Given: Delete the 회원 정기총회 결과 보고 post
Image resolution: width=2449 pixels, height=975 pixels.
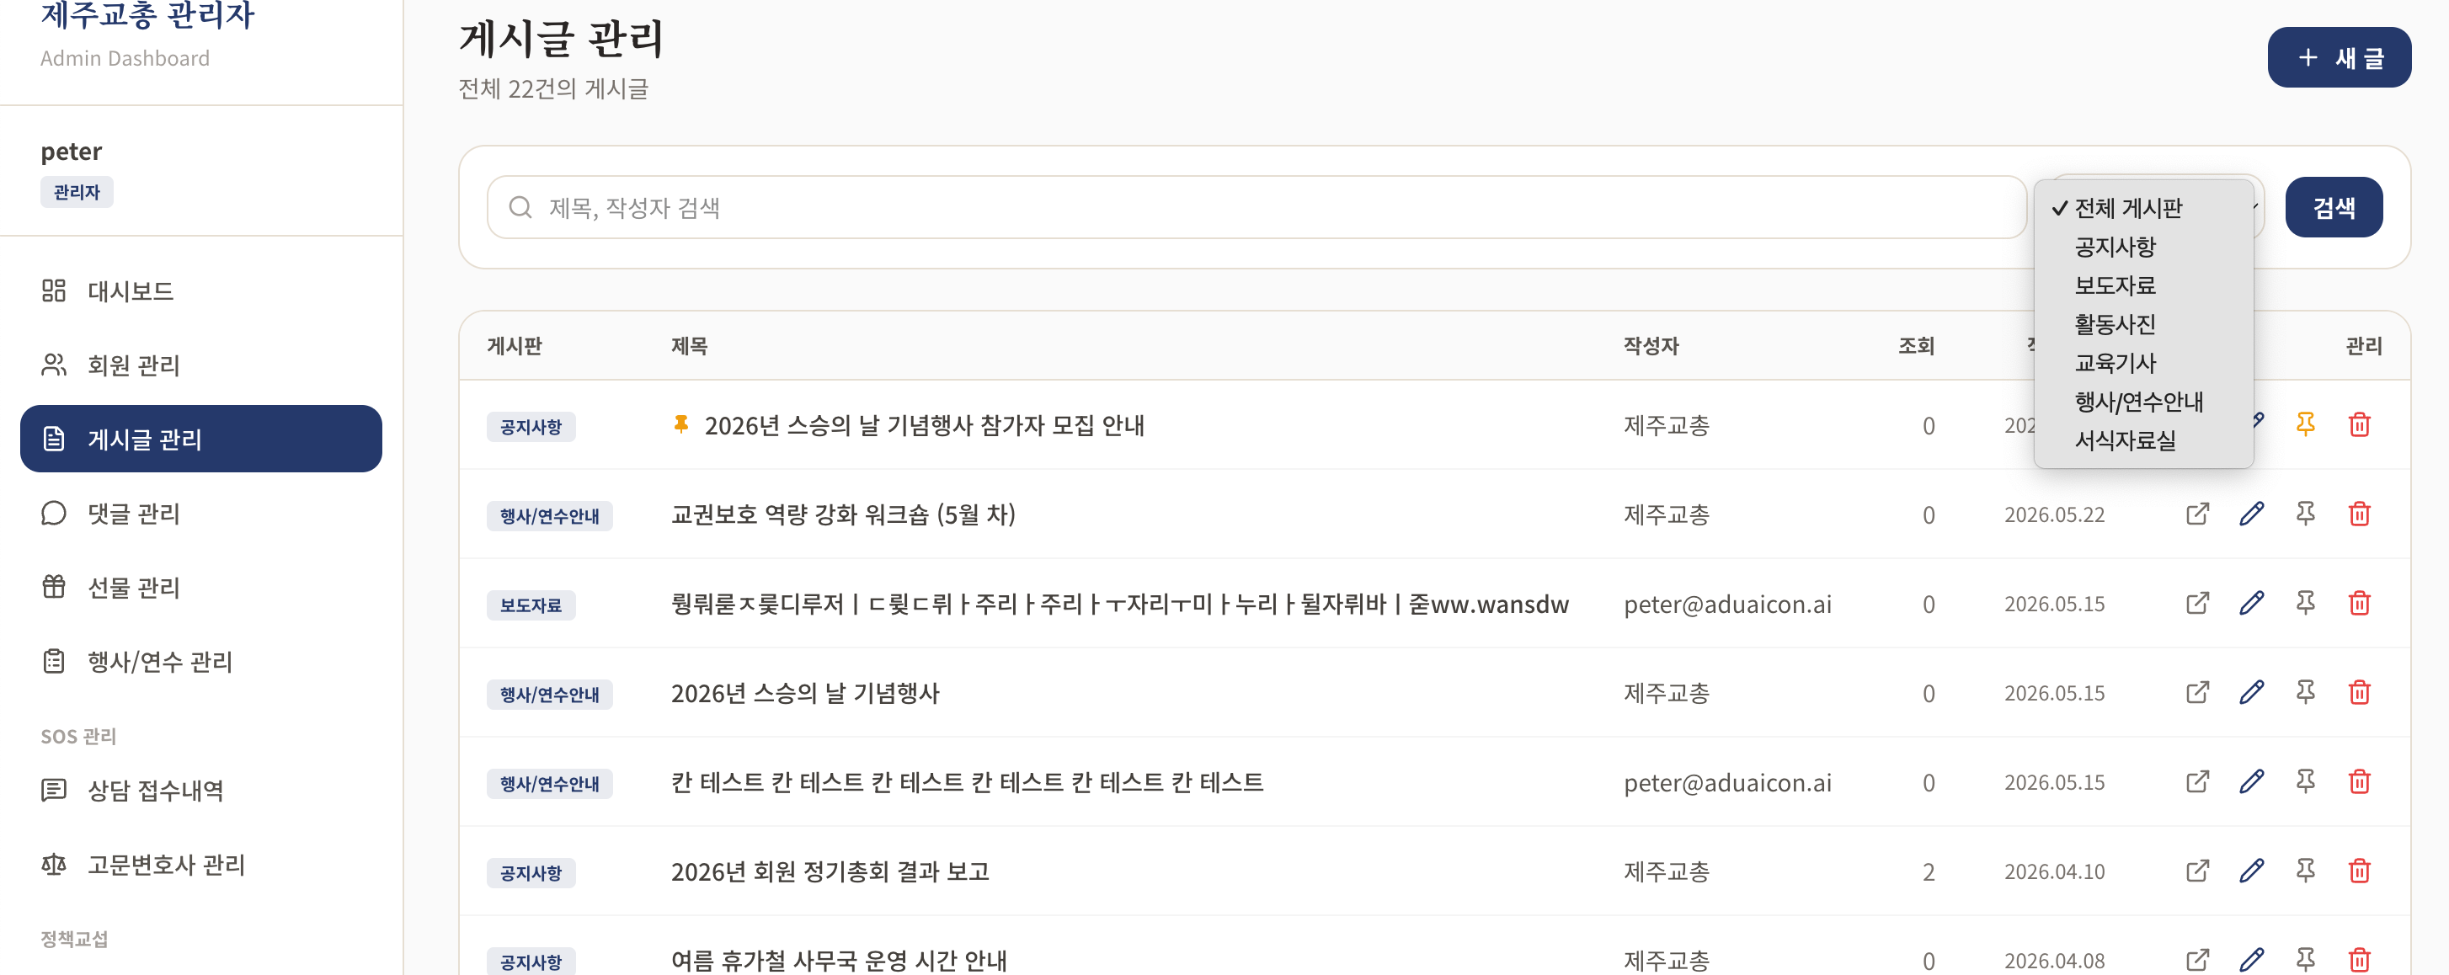Looking at the screenshot, I should (x=2359, y=871).
